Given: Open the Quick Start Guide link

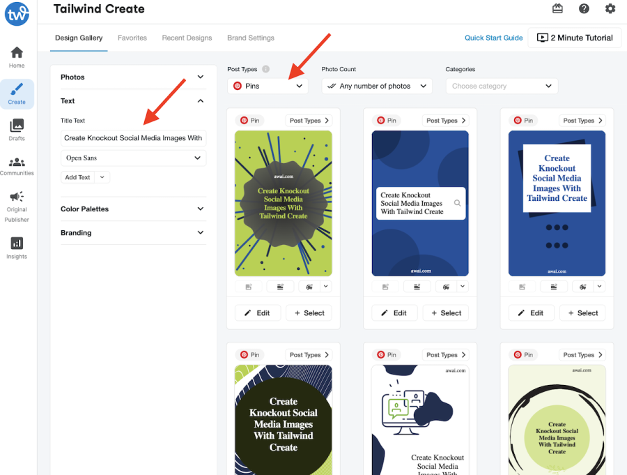Looking at the screenshot, I should (493, 38).
